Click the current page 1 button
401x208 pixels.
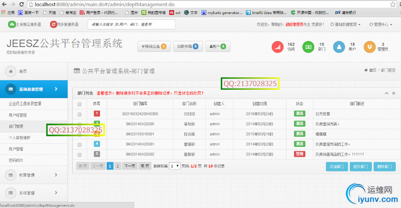click(110, 166)
